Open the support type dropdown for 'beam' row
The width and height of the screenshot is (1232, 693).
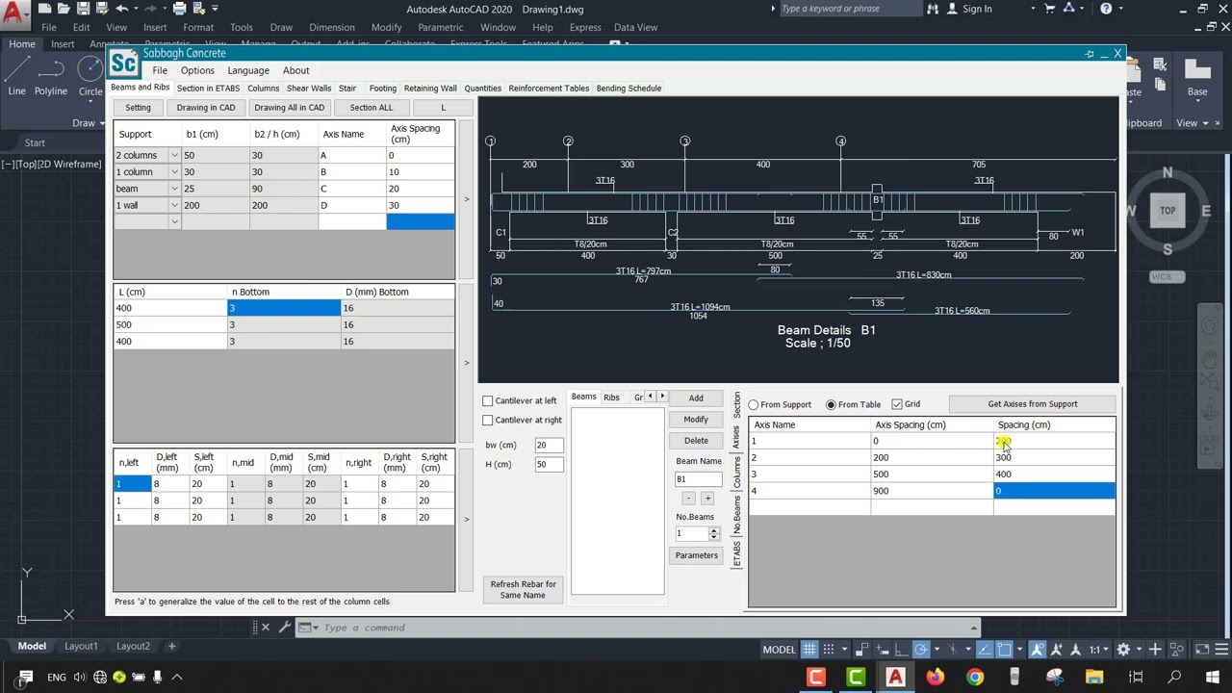pyautogui.click(x=174, y=189)
